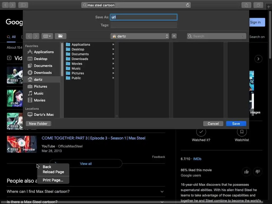Open COME TOGETHER: PART 3 video link
This screenshot has width=272, height=204.
pyautogui.click(x=93, y=138)
